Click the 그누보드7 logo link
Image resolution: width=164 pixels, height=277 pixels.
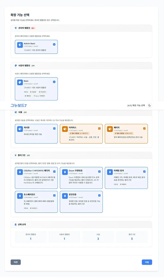coord(19,106)
